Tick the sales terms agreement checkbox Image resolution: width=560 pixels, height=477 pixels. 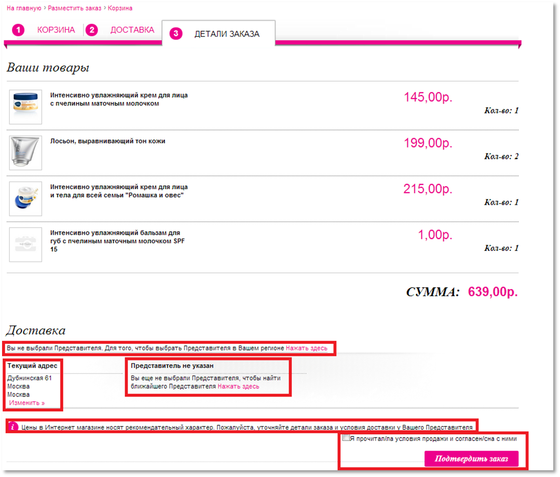[x=346, y=438]
